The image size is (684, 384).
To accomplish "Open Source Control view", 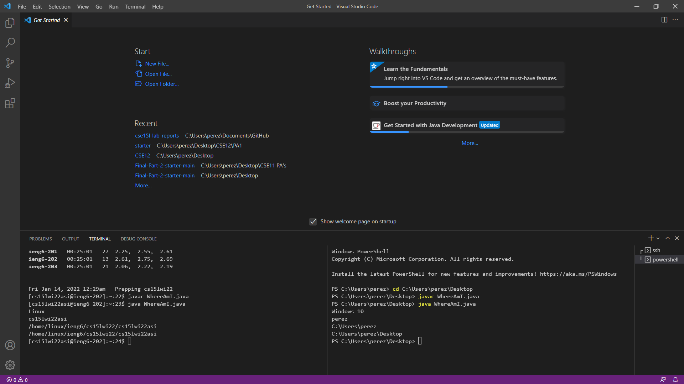I will (10, 63).
